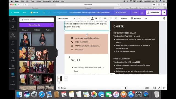Click the Animate button
The width and height of the screenshot is (176, 99).
(x=136, y=18)
